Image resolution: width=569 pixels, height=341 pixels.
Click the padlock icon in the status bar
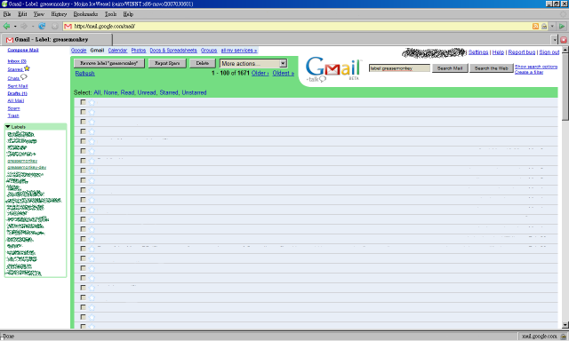563,337
